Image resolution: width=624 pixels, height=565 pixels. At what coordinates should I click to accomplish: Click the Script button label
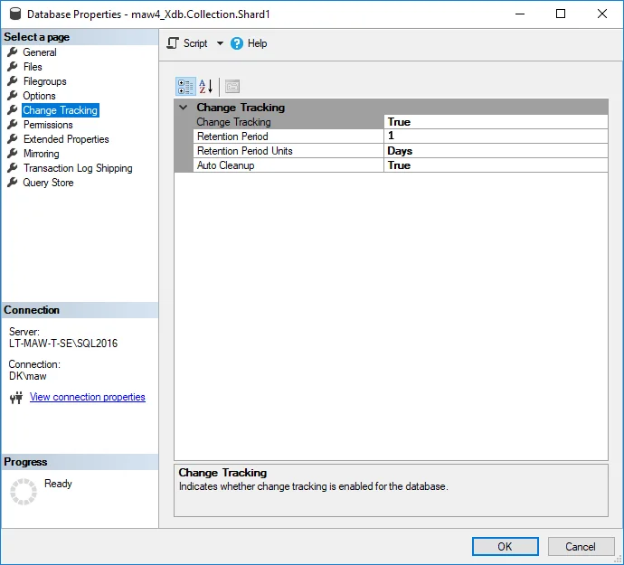[195, 43]
